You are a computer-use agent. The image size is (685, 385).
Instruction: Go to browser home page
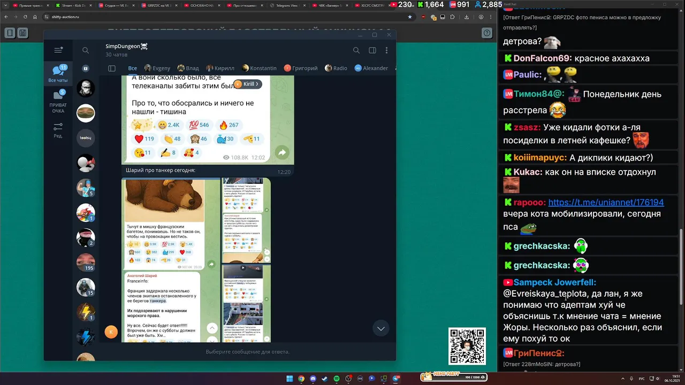point(34,17)
